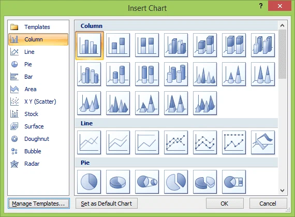This screenshot has height=217, width=295.
Task: Choose the Exploded Pie chart thumbnail
Action: coord(176,182)
